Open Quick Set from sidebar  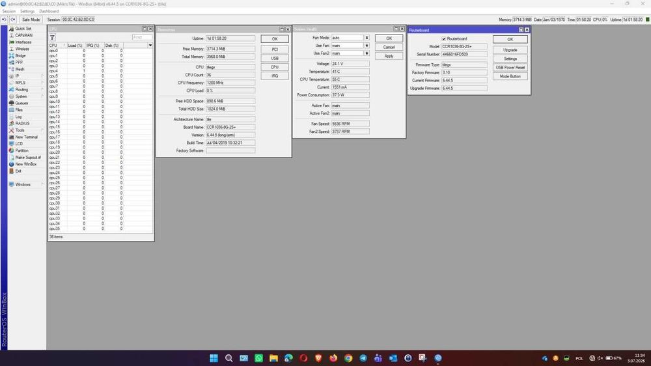click(23, 29)
